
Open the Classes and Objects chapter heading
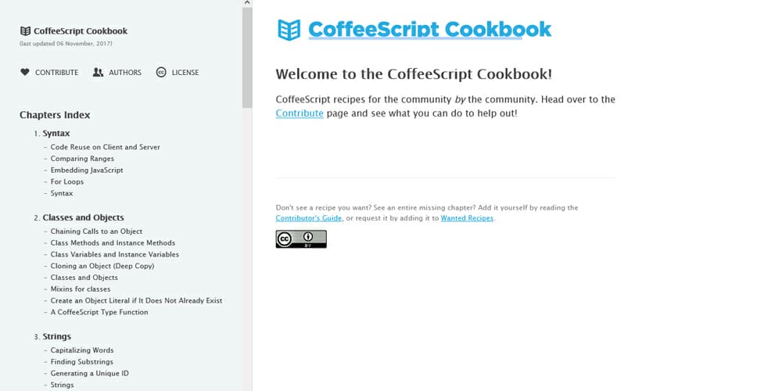point(84,217)
